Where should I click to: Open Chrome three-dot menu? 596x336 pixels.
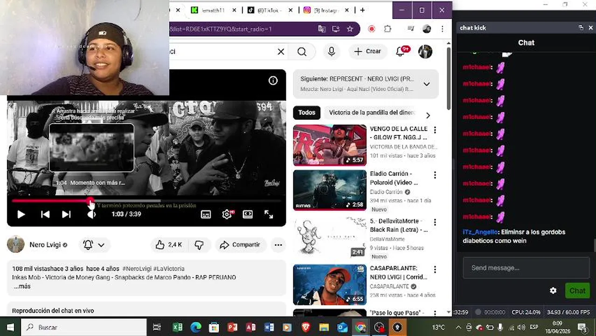442,29
